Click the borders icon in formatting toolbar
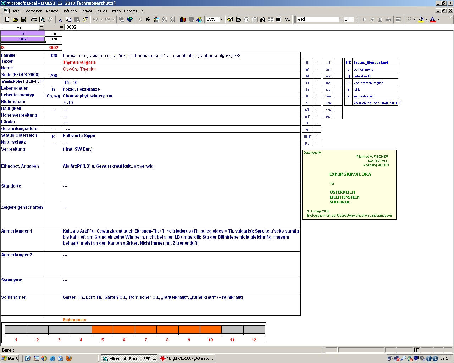Image resolution: width=454 pixels, height=363 pixels. click(x=409, y=19)
